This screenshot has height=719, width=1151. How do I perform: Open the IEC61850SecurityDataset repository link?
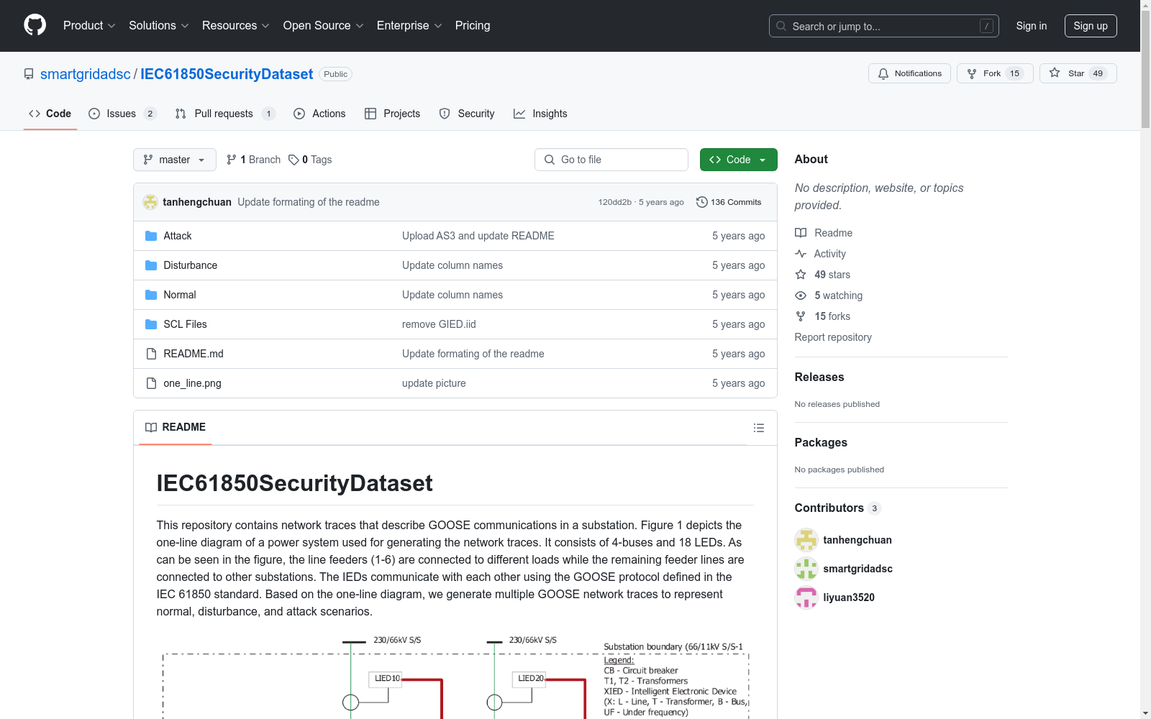click(x=227, y=74)
